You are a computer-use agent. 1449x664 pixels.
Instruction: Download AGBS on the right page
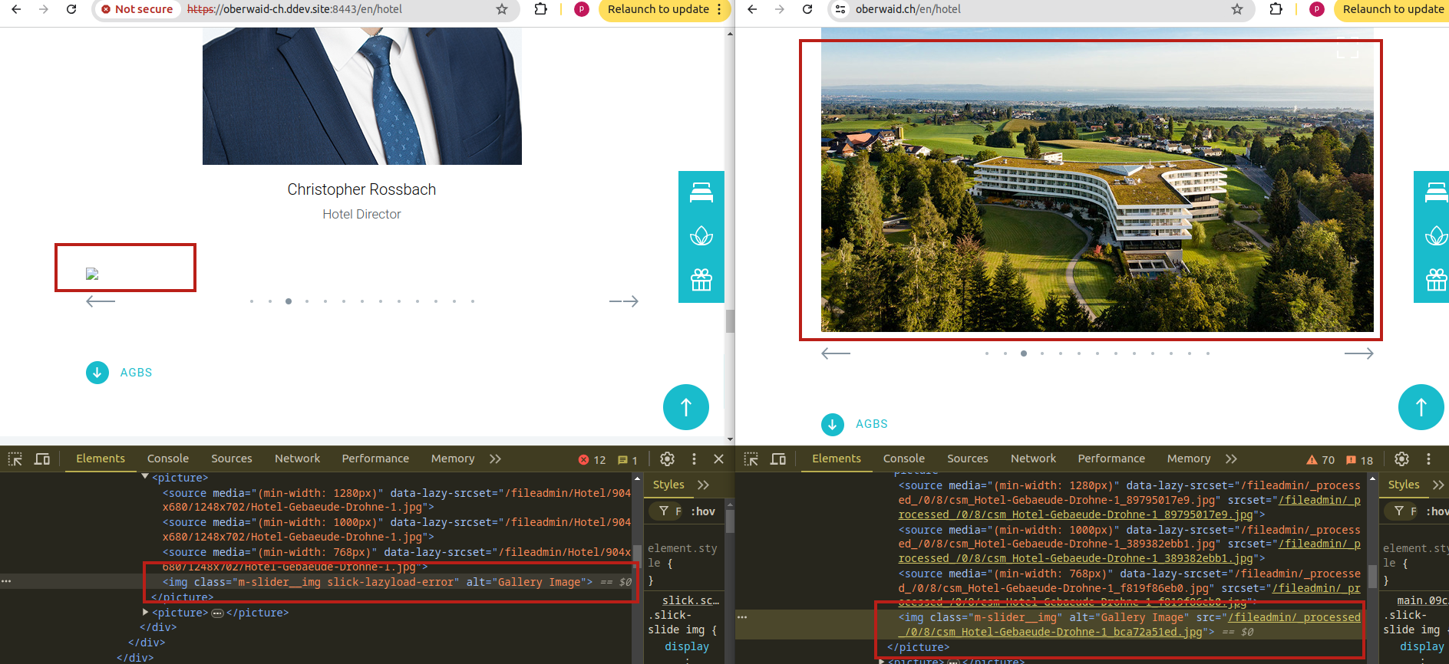[854, 424]
